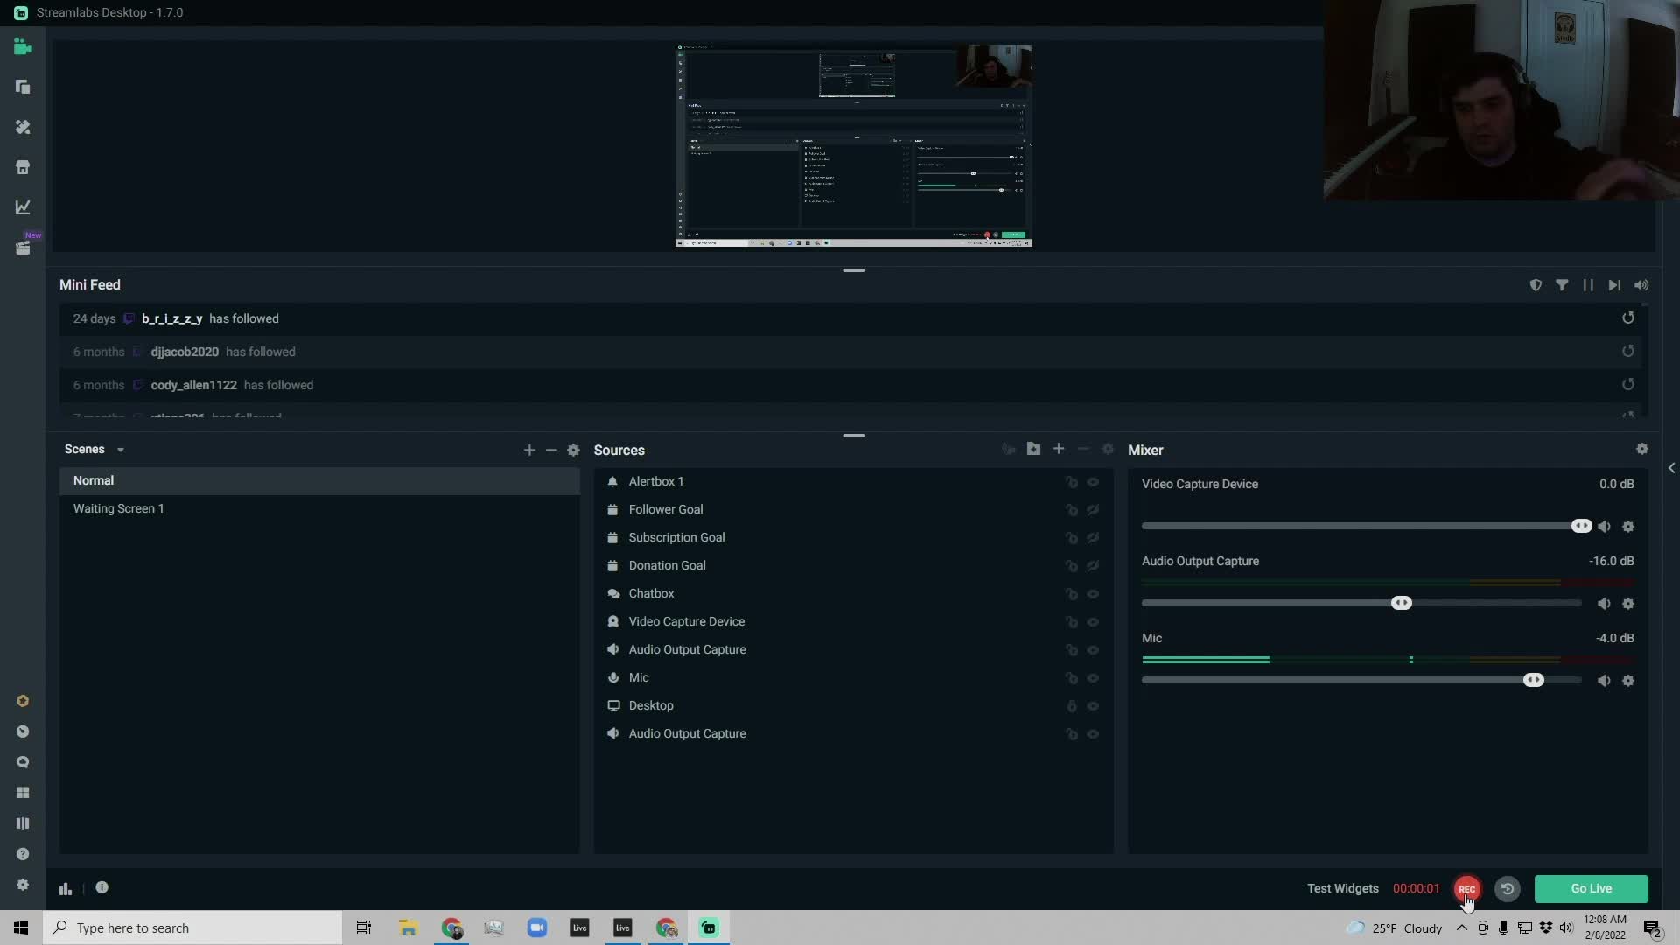Open the Dashboard analytics sidebar icon
This screenshot has height=945, width=1680.
(23, 207)
